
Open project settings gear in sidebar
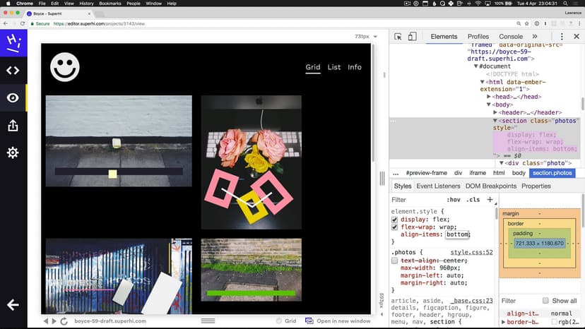point(13,153)
